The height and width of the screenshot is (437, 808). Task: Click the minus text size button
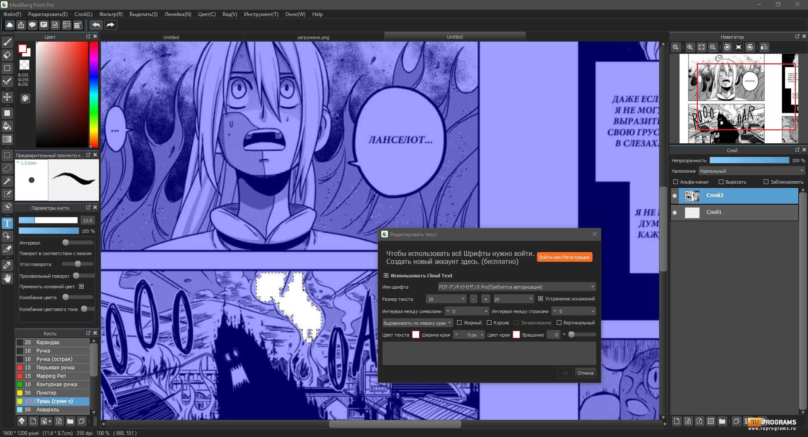pyautogui.click(x=473, y=299)
